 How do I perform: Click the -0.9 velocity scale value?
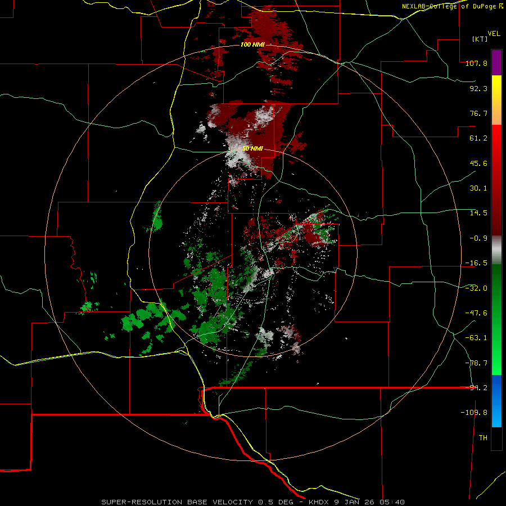click(478, 238)
